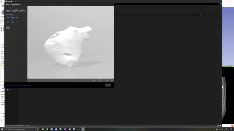Viewport: 234px width, 131px height.
Task: Click the blue help icon in File Explorer
Action: click(x=221, y=4)
